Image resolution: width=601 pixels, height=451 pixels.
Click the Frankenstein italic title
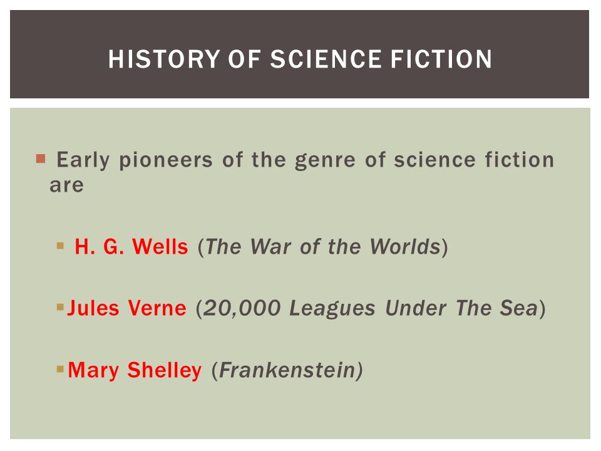[287, 370]
